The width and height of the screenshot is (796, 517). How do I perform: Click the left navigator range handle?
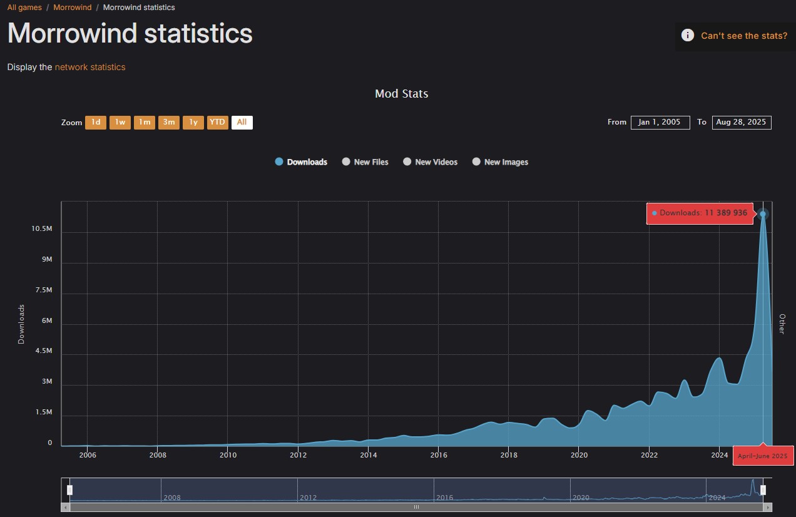click(70, 490)
